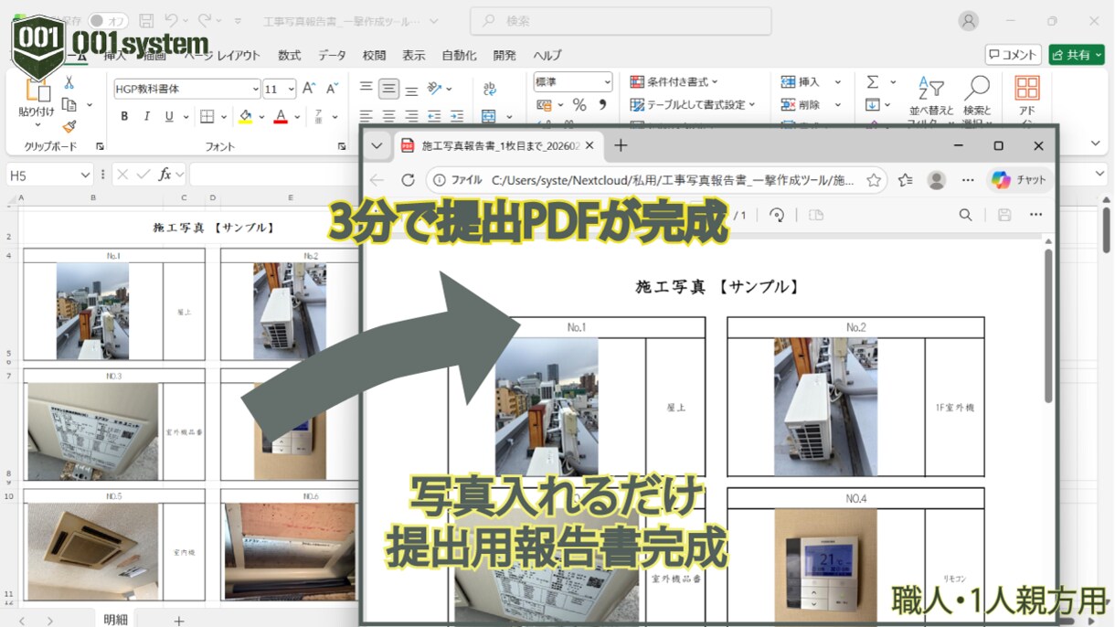The height and width of the screenshot is (627, 1115).
Task: Refresh the page in the Edge window
Action: (x=409, y=180)
